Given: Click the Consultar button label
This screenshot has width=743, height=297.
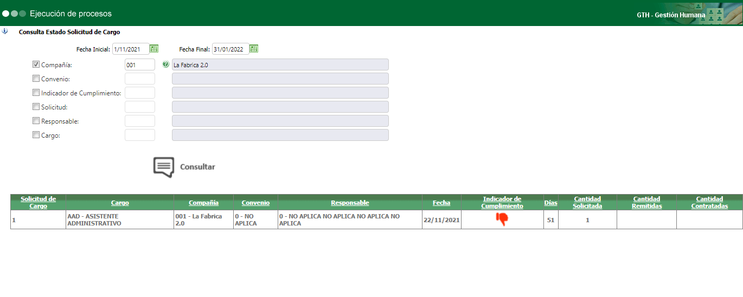Looking at the screenshot, I should [x=197, y=167].
